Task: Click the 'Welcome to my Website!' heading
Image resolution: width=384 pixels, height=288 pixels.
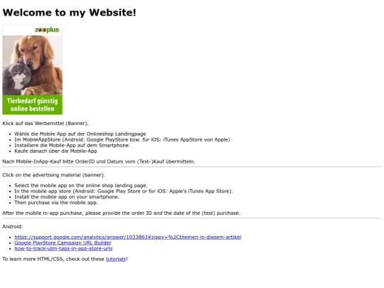Action: [69, 13]
